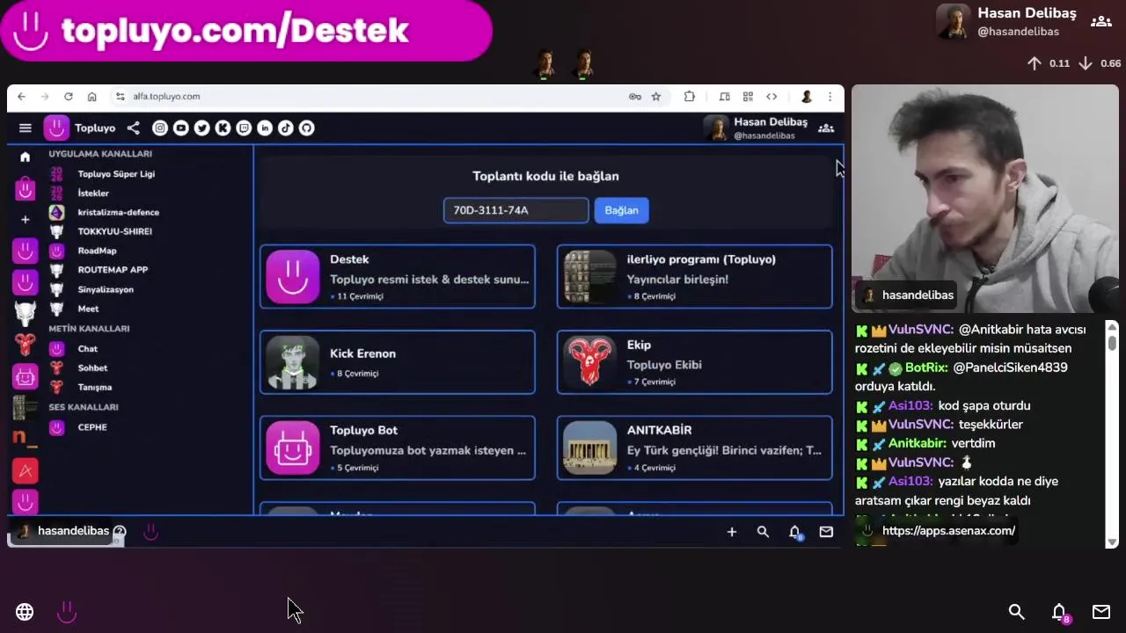
Task: Select the red ram server icon in rail
Action: click(x=25, y=345)
